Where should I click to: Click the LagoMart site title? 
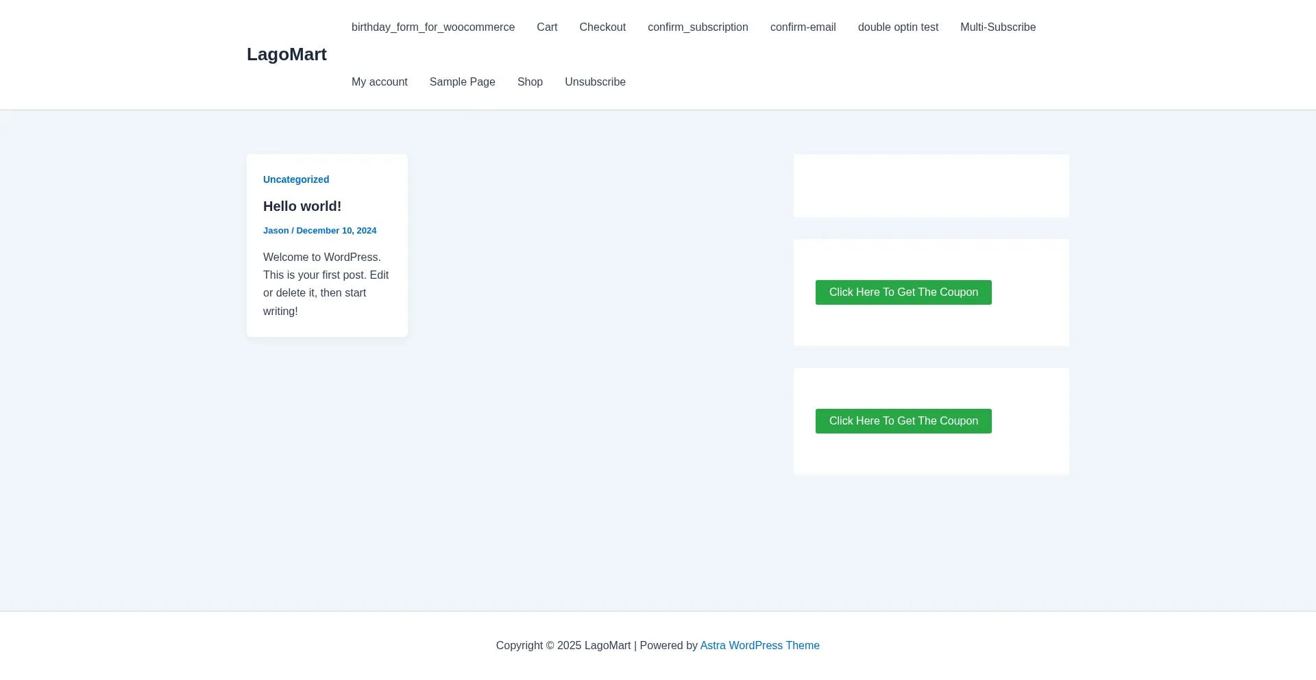point(287,54)
